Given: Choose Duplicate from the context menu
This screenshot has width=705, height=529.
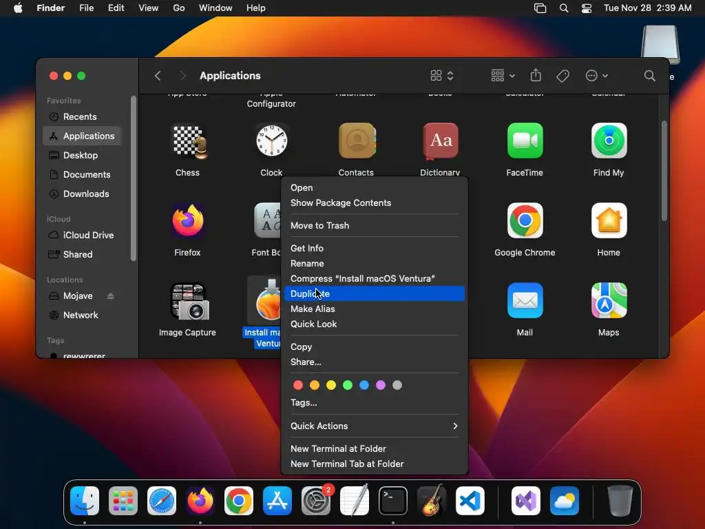Looking at the screenshot, I should pos(374,293).
